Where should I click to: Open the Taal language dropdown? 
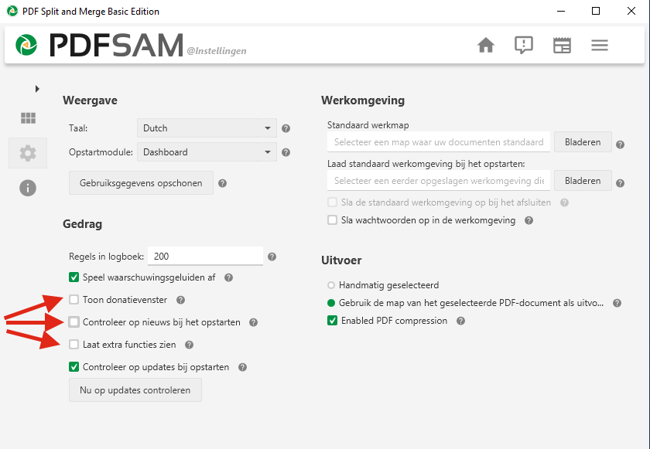(x=206, y=128)
